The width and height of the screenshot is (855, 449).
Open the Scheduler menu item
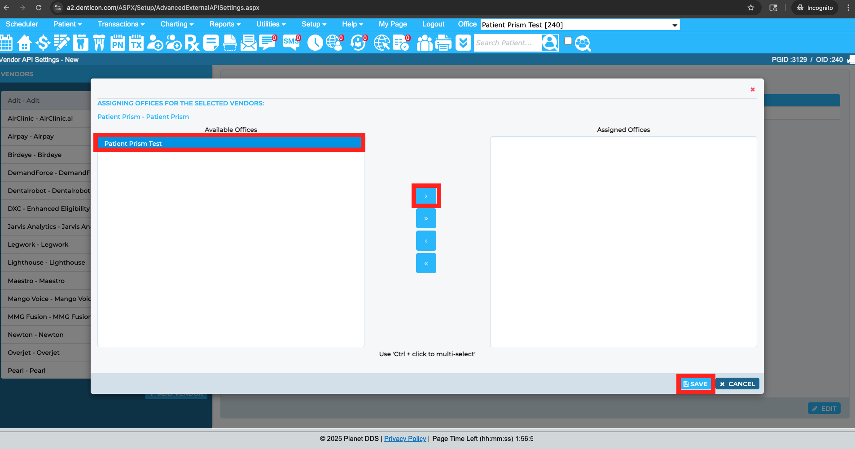point(22,24)
